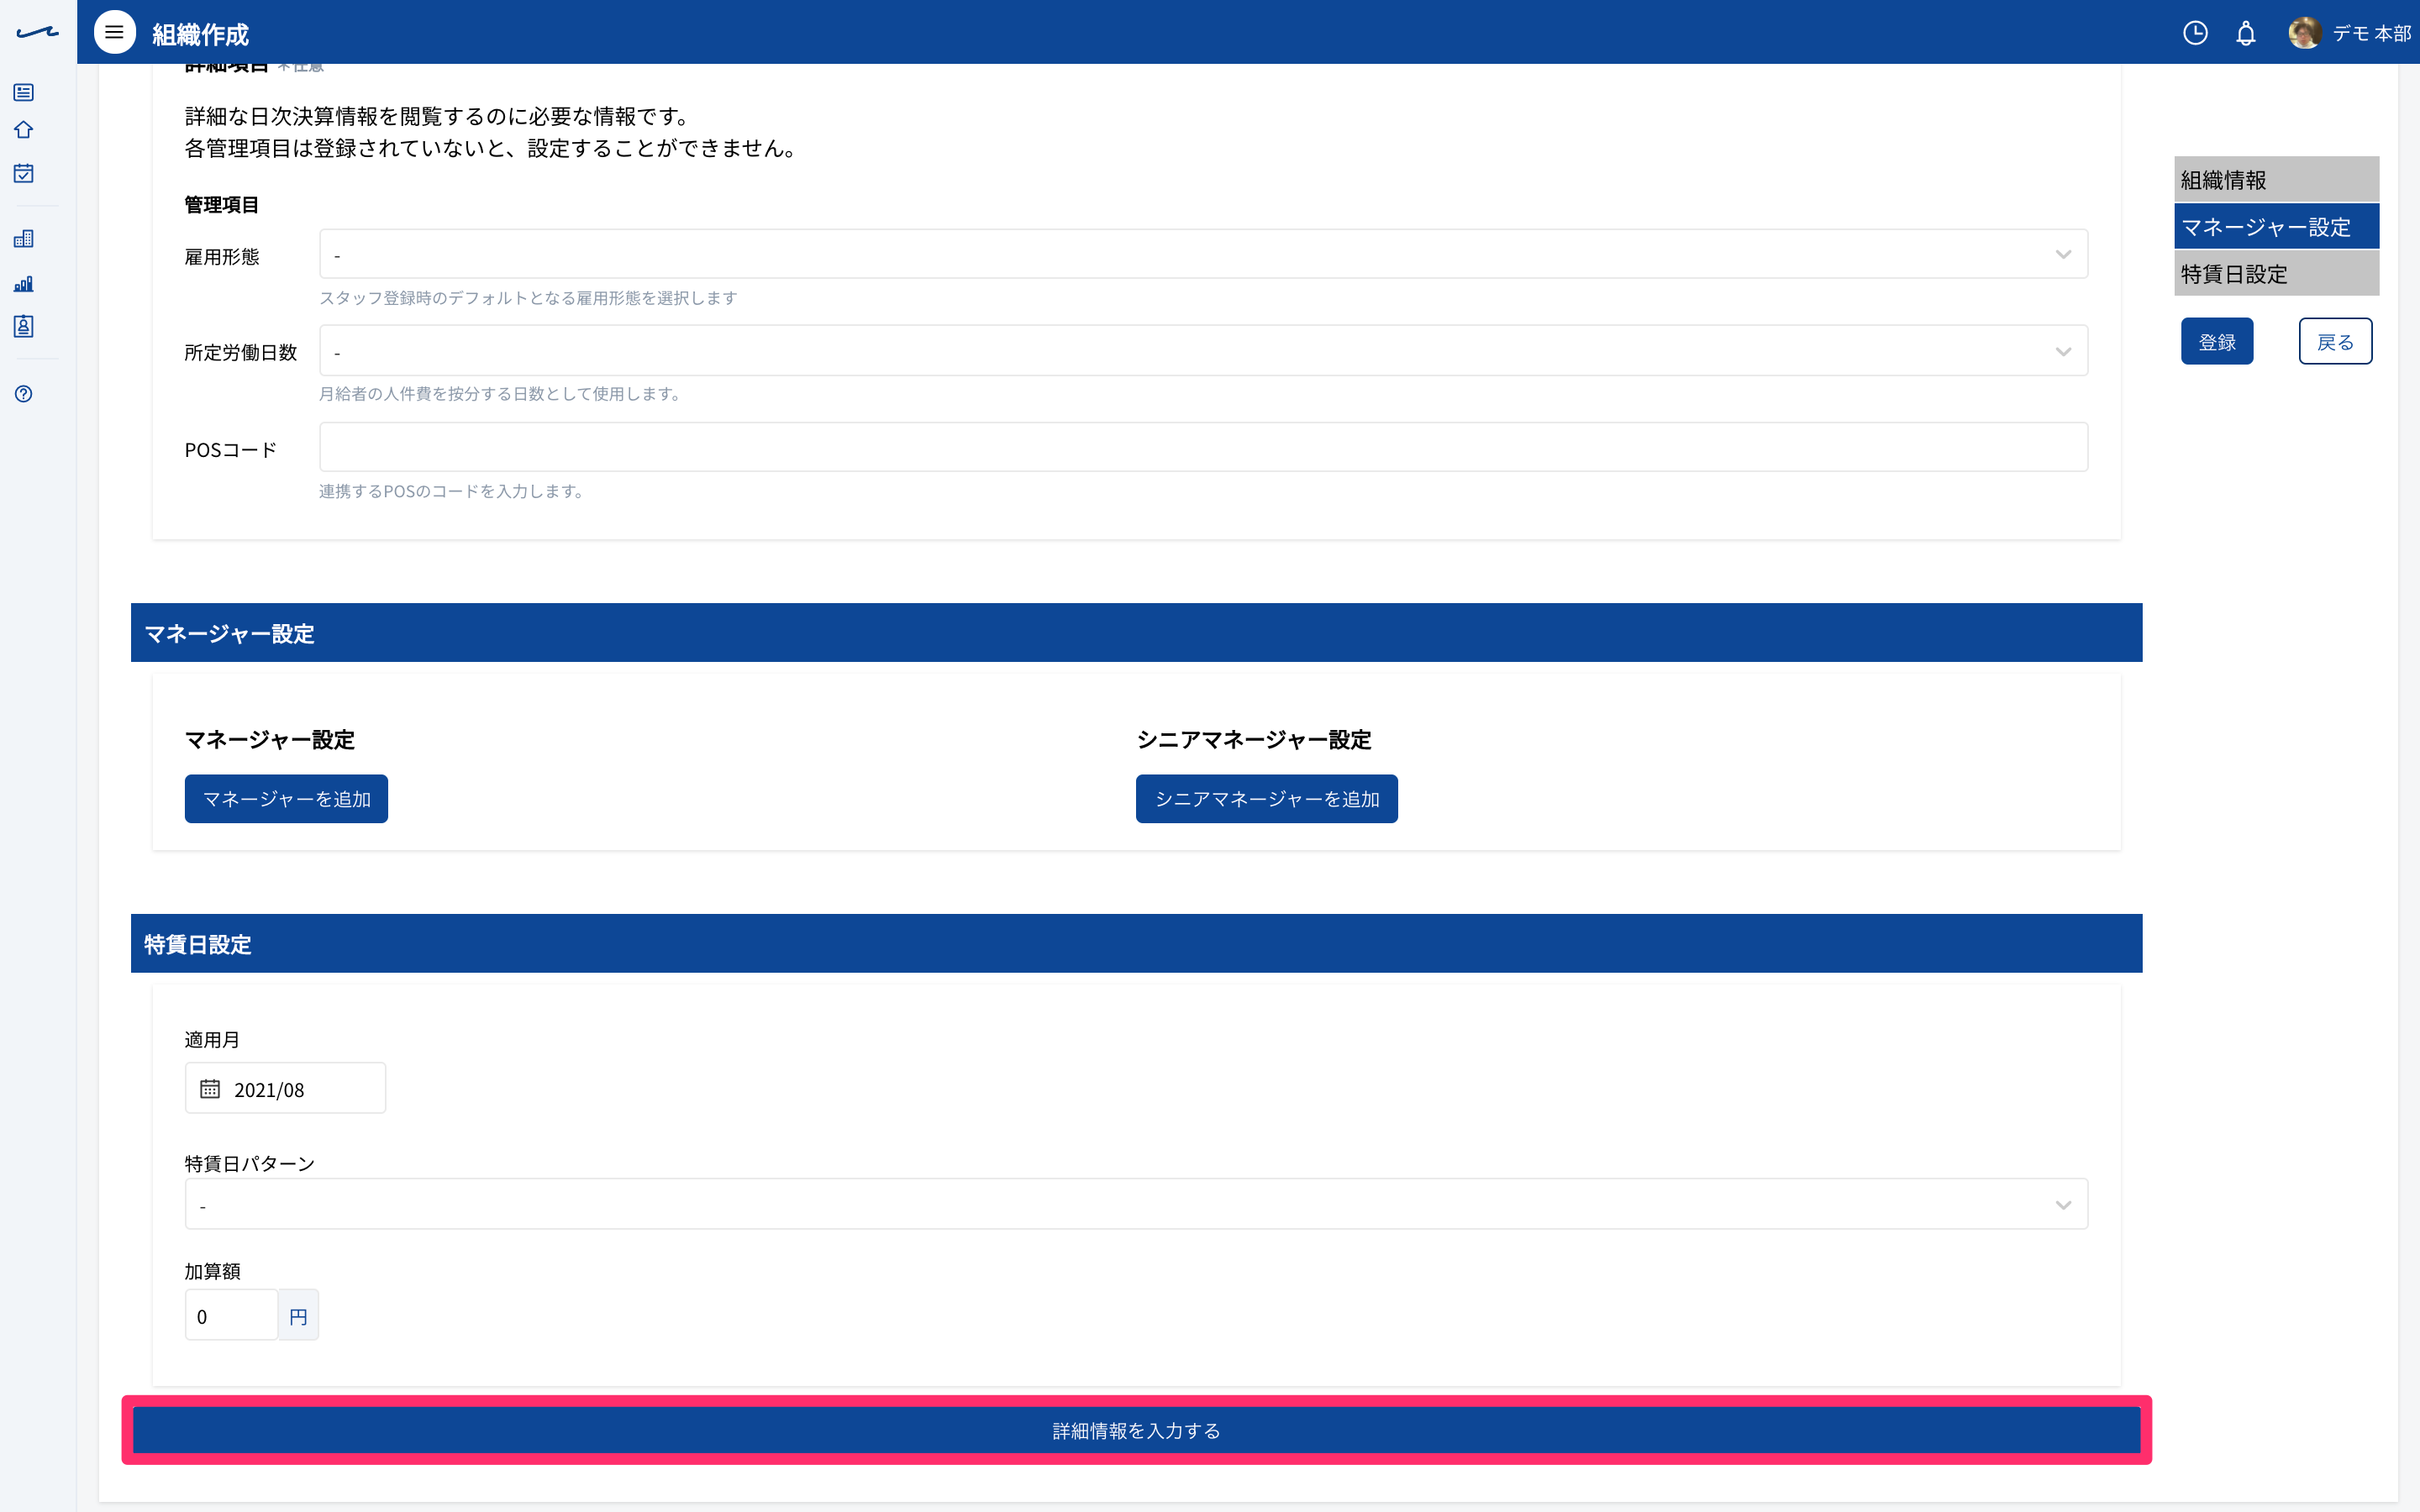Open the notifications bell icon
The height and width of the screenshot is (1512, 2420).
(x=2246, y=34)
